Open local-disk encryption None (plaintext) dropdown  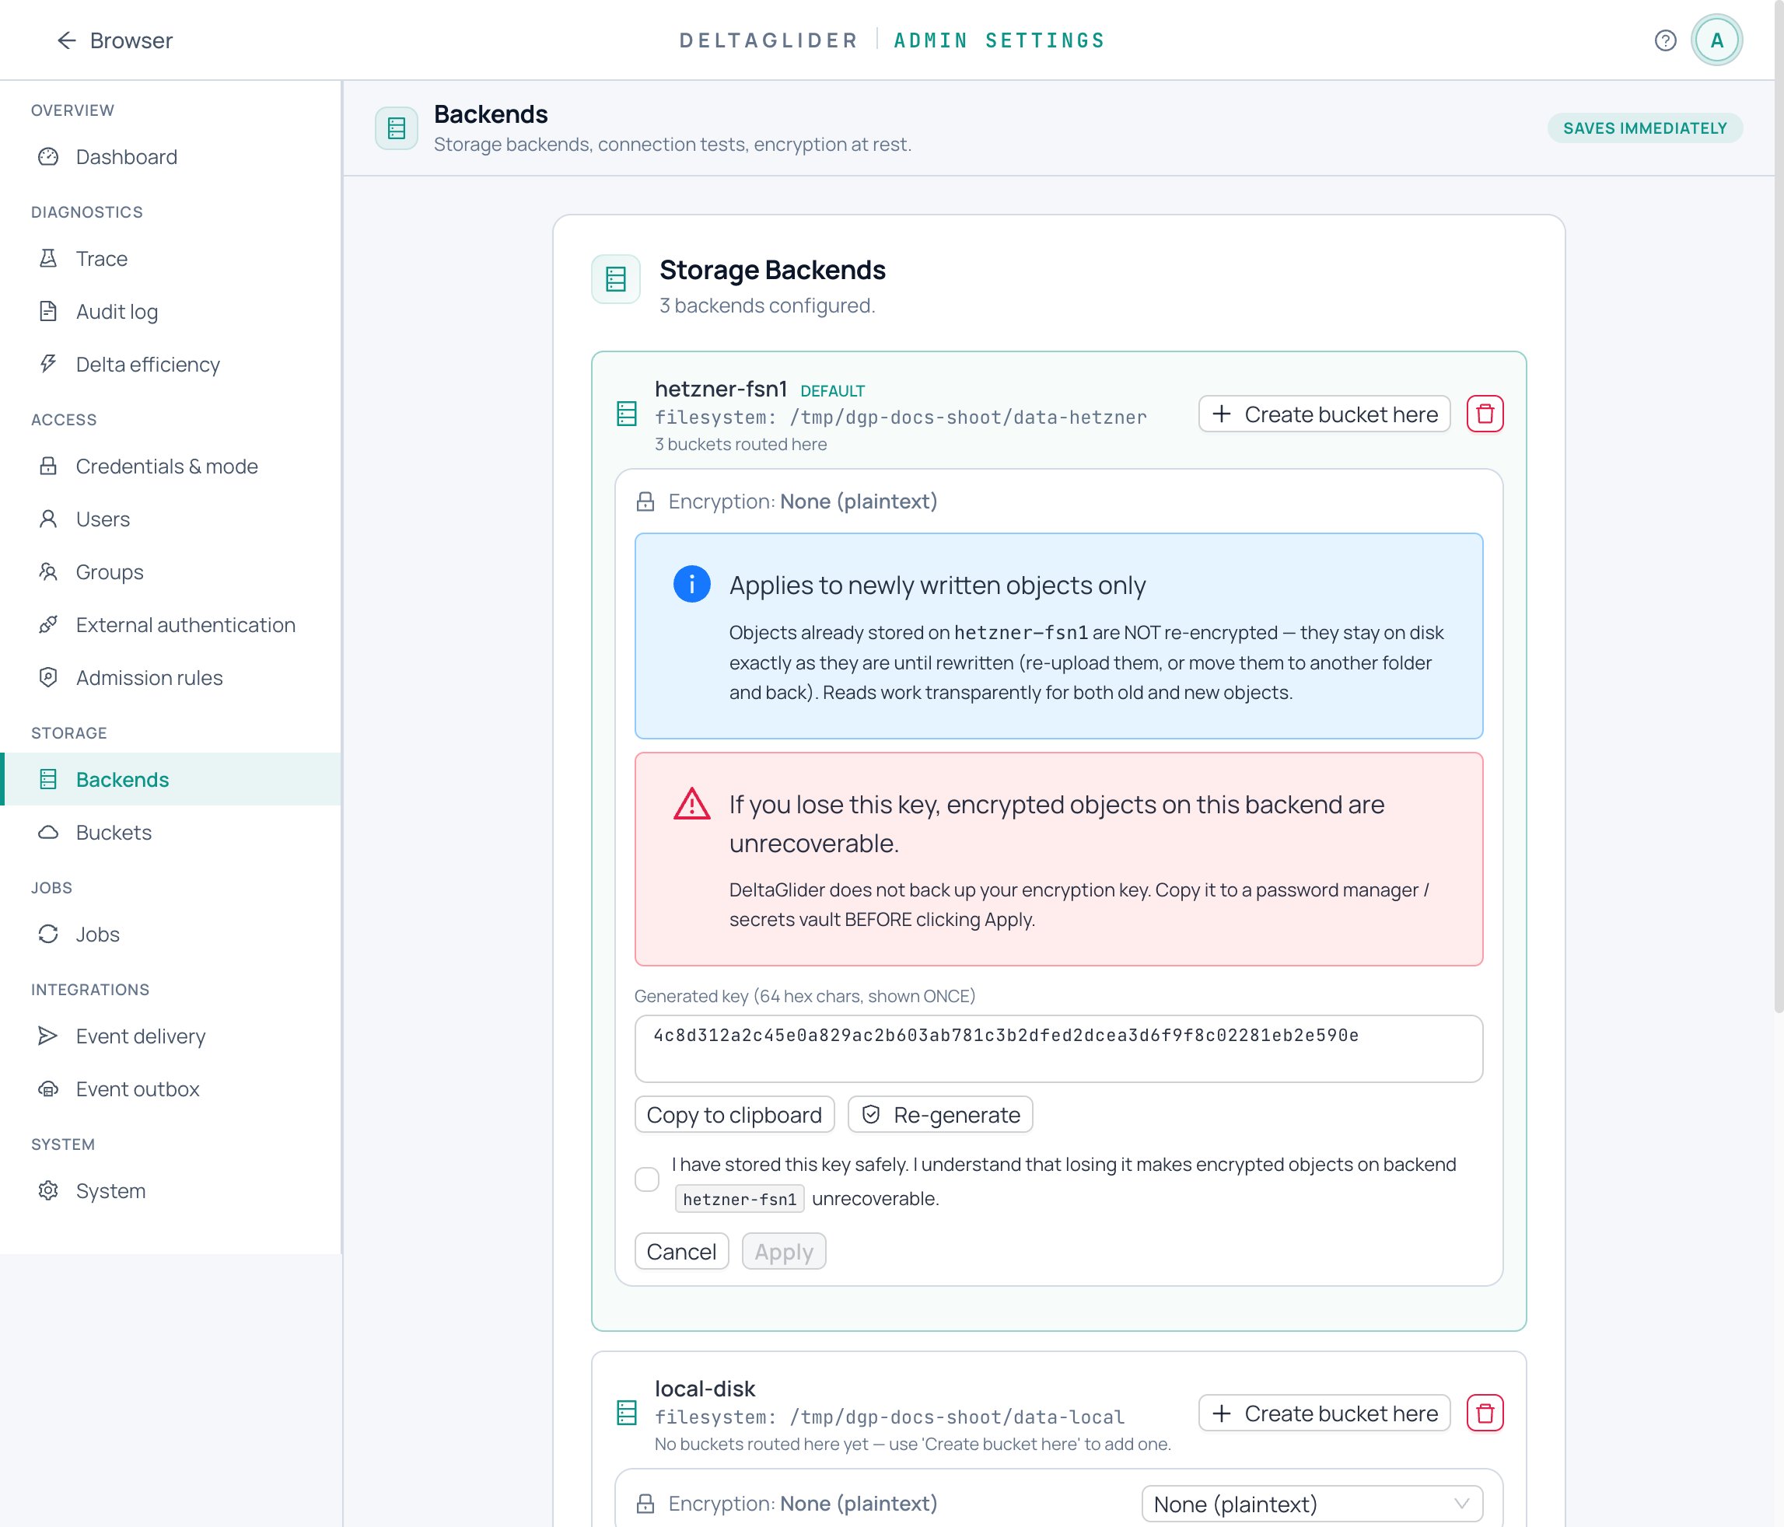(x=1311, y=1504)
